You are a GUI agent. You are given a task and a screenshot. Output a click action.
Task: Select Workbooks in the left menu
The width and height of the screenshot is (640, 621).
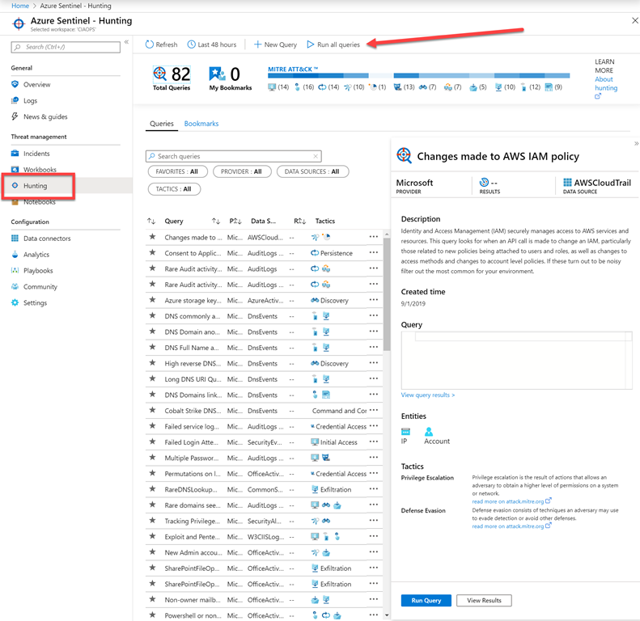(40, 170)
